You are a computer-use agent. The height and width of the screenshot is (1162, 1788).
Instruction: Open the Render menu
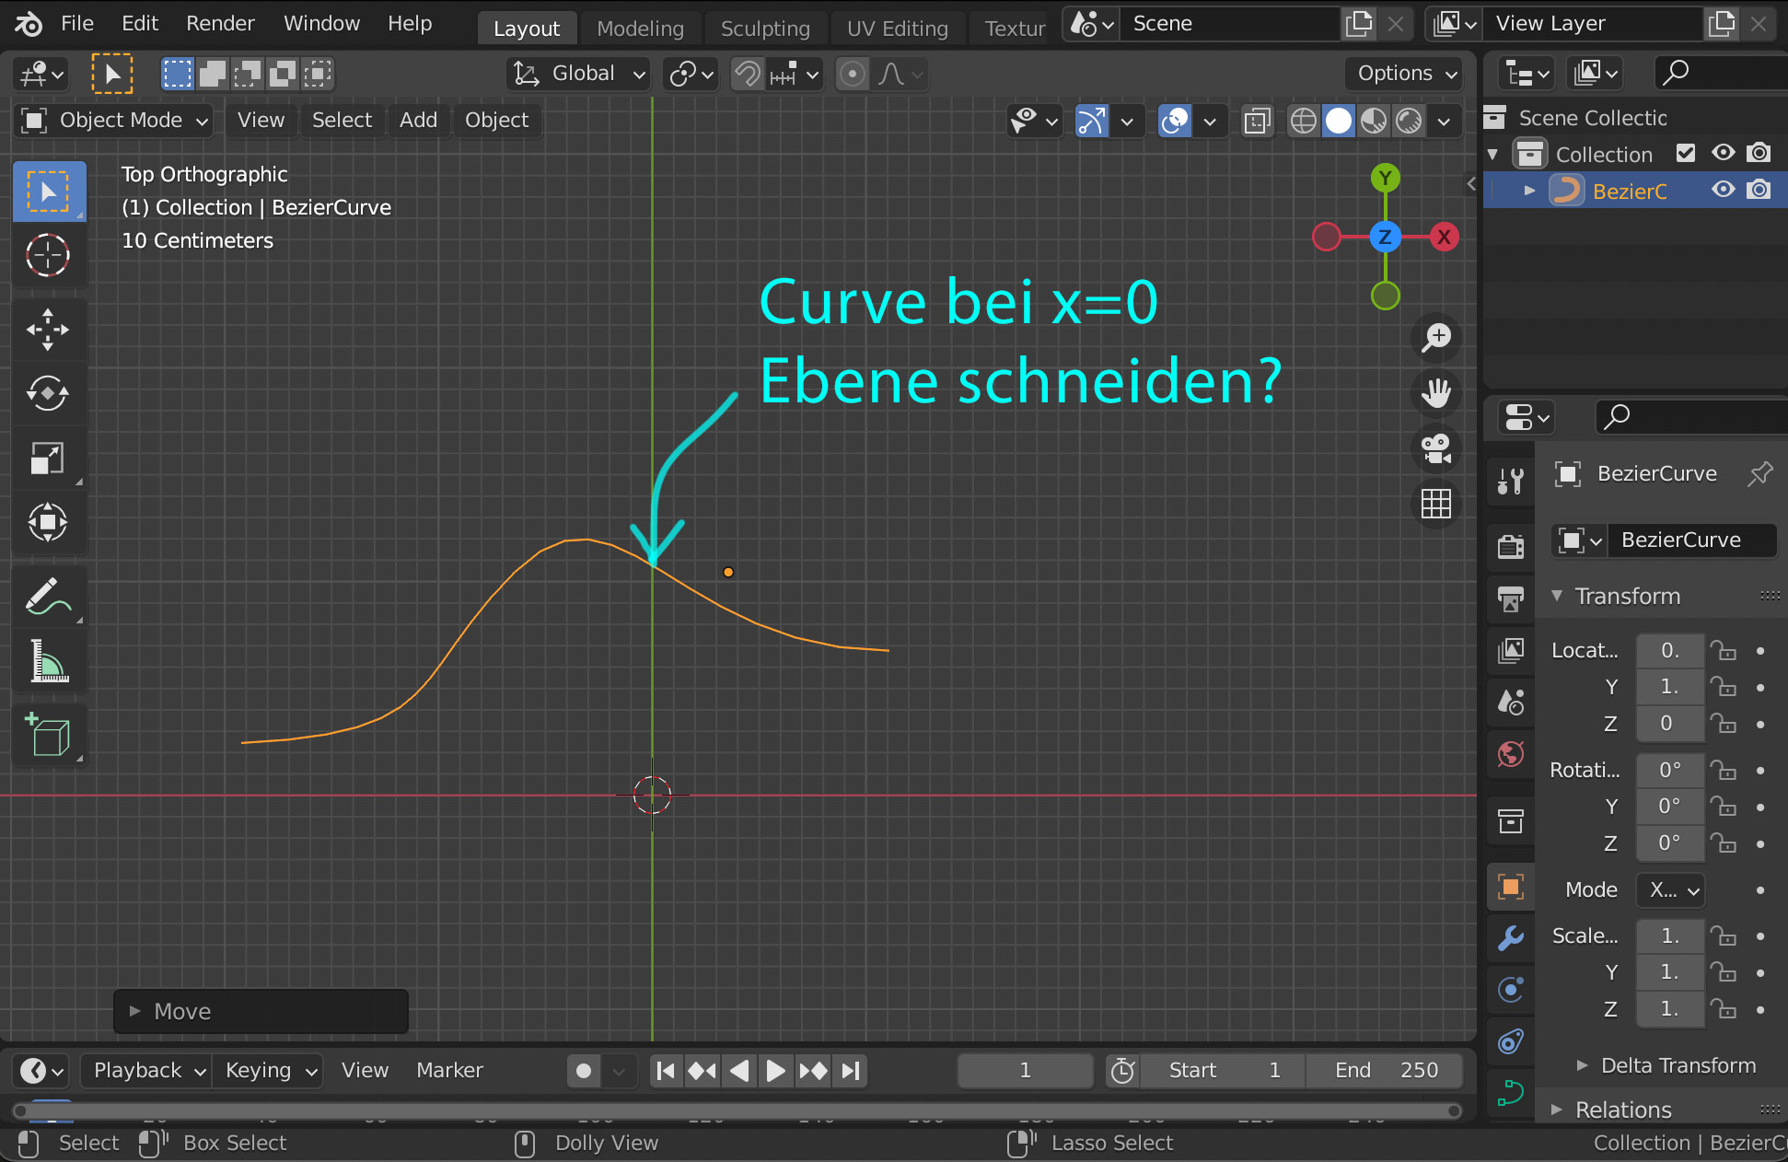coord(220,23)
